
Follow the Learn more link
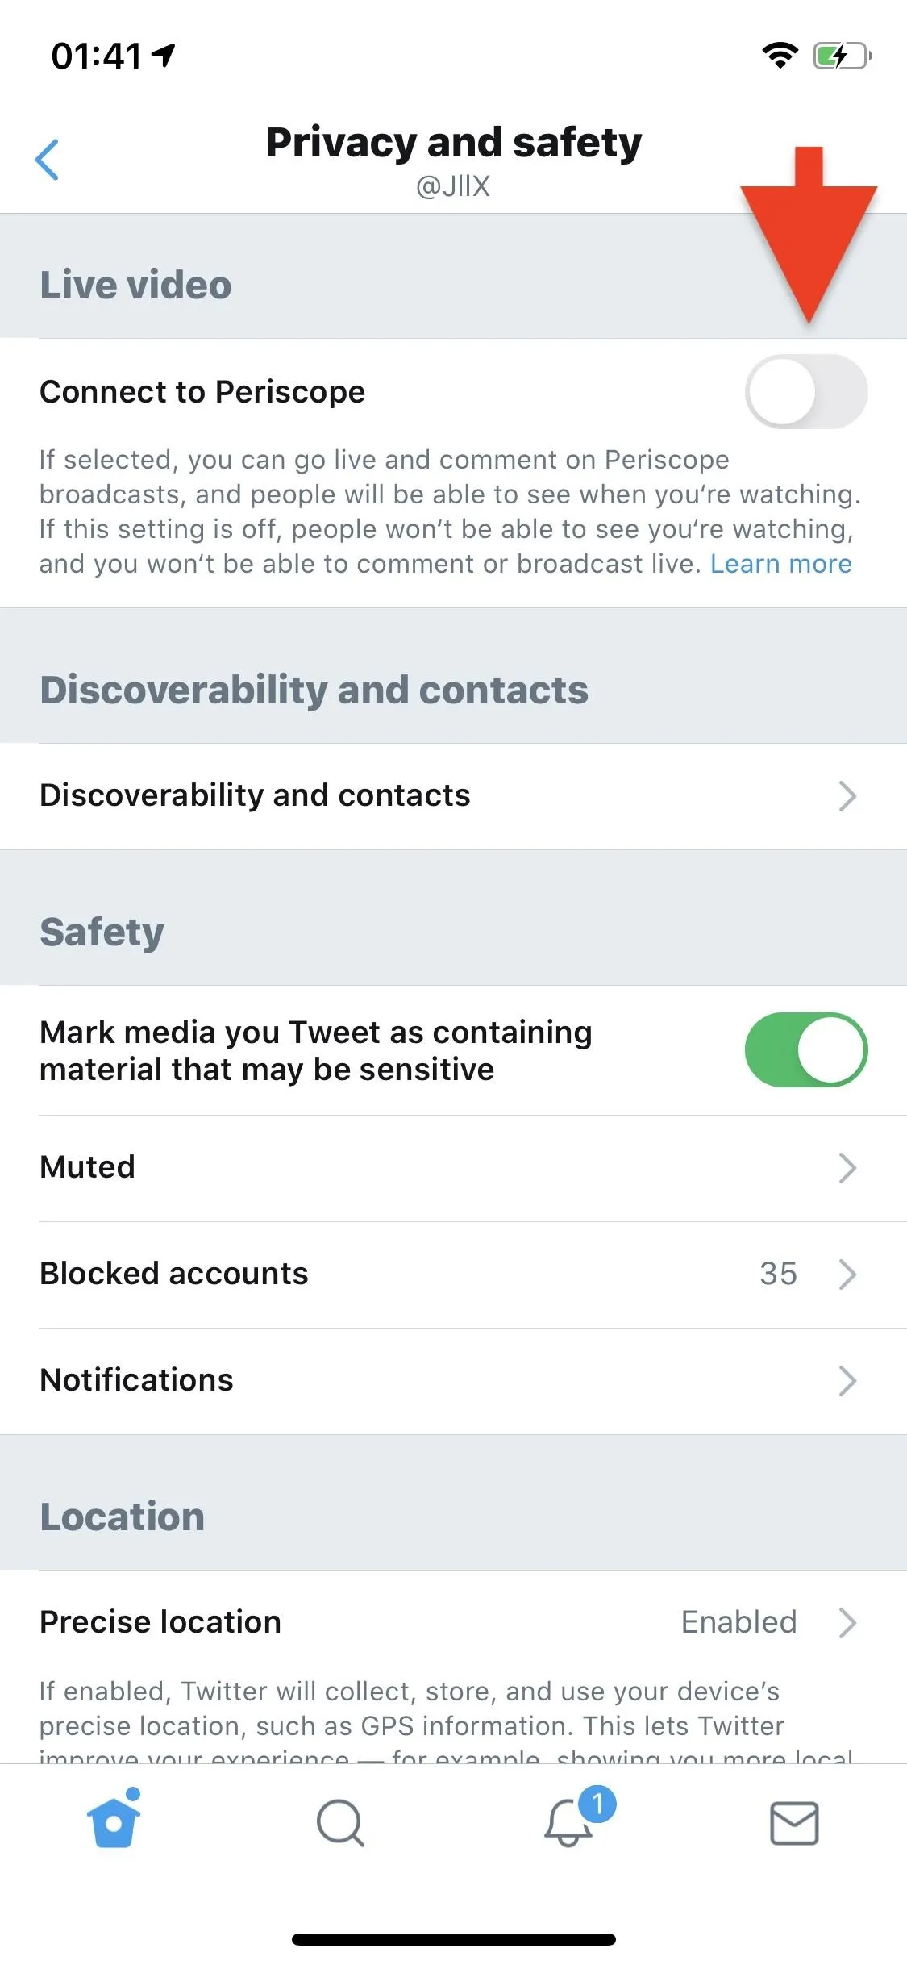pos(780,564)
